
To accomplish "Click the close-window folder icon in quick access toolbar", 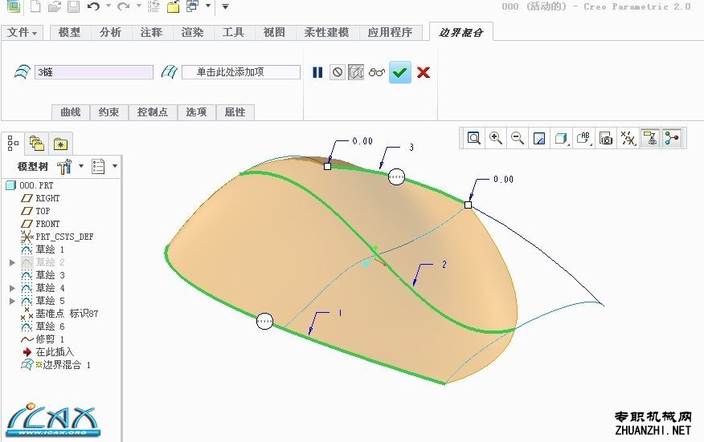I will point(174,6).
